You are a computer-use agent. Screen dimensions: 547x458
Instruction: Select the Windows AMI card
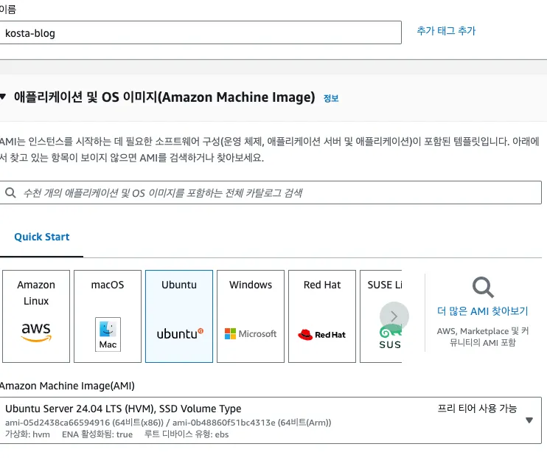click(251, 316)
